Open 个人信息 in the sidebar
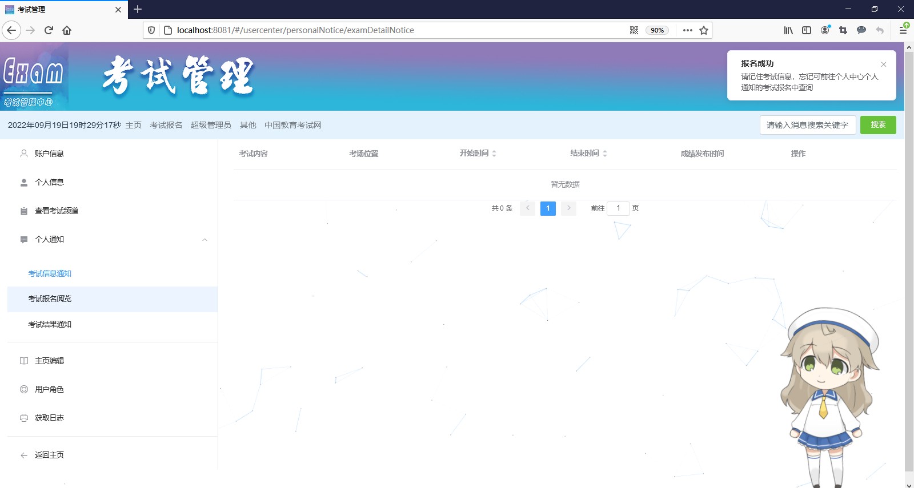This screenshot has width=914, height=488. coord(113,182)
